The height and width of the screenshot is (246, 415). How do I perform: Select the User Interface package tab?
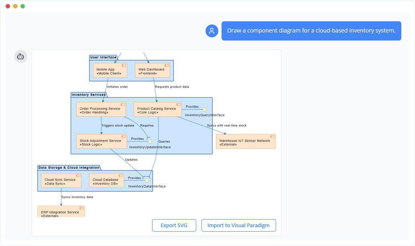coord(103,57)
